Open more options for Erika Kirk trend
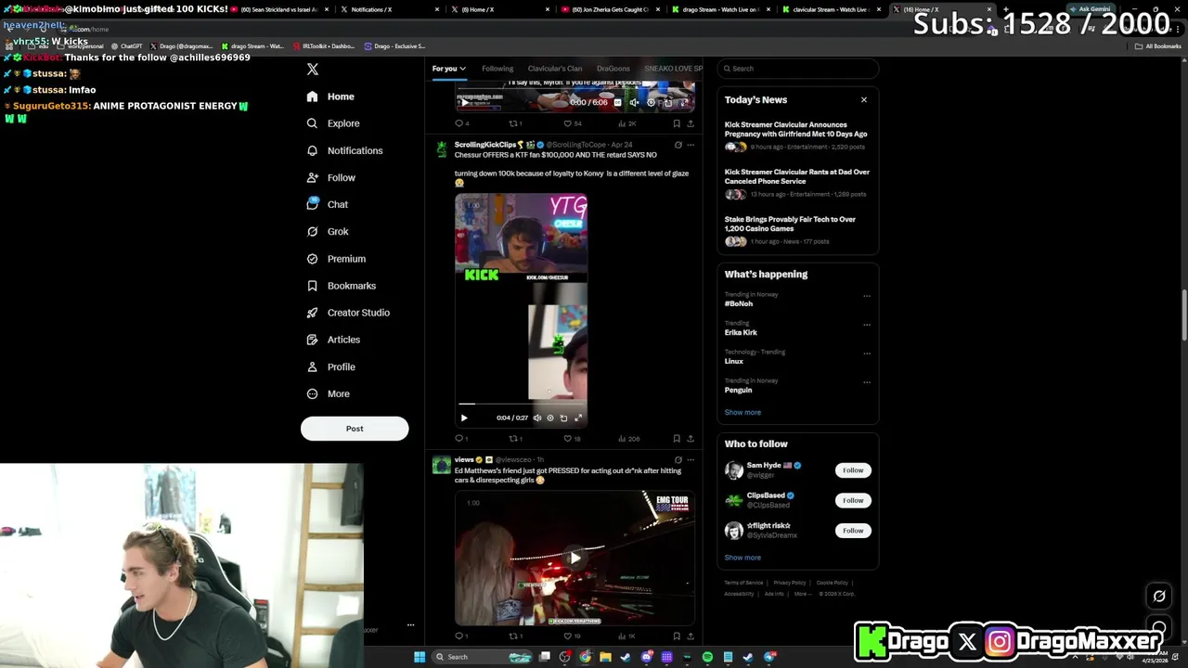The height and width of the screenshot is (668, 1188). [867, 325]
